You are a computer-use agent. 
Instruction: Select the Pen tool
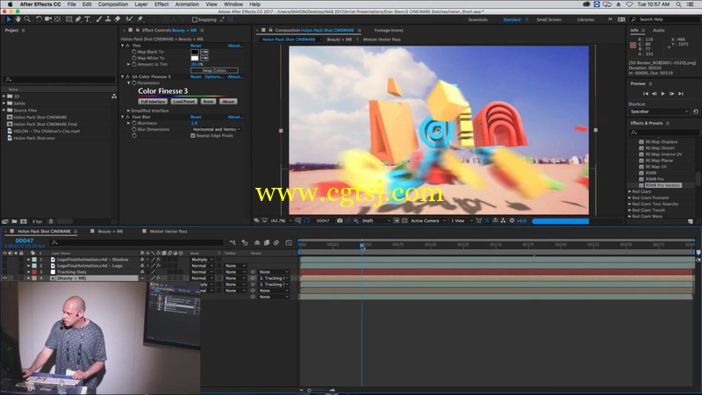tap(78, 19)
